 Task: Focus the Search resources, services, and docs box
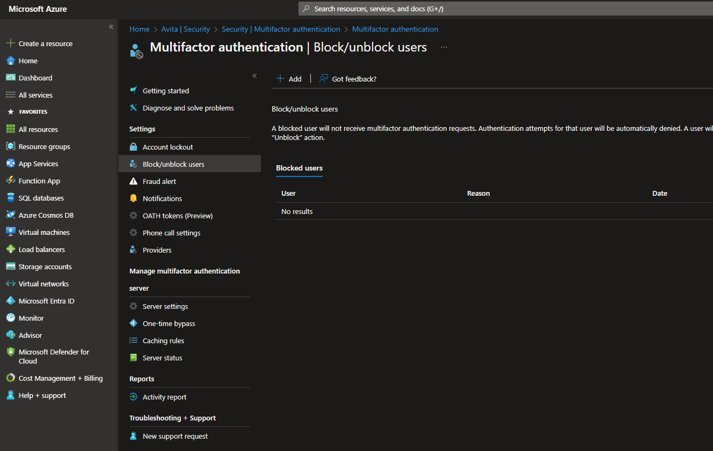(x=505, y=9)
